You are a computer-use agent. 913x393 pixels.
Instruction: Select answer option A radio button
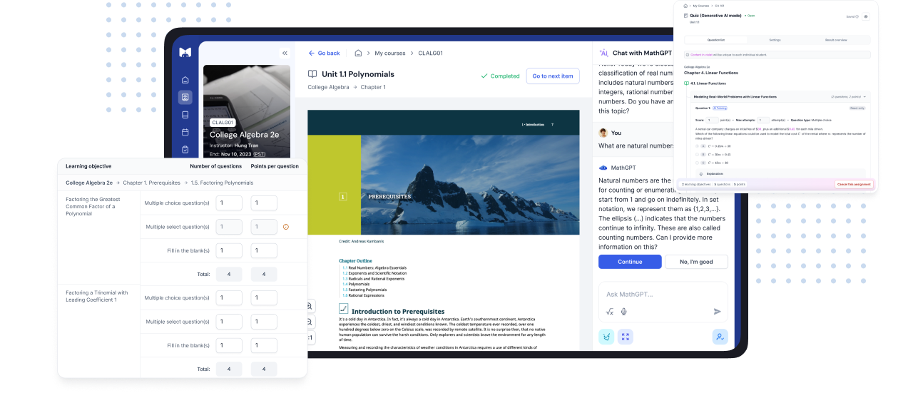(696, 146)
